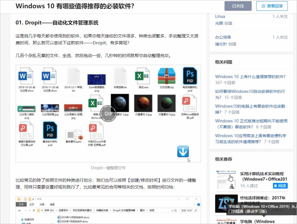297x224 pixels.
Task: Click the 2019-10-30 会议记录.docx Word icon
Action: [x=26, y=76]
